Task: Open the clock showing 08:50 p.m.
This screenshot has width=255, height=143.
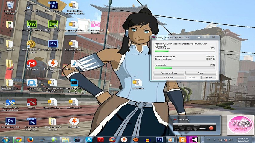Action: click(x=243, y=140)
